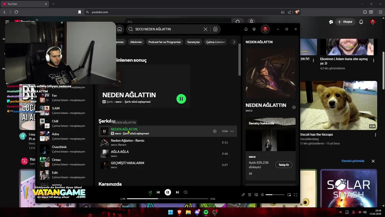The width and height of the screenshot is (385, 217).
Task: Clear the Spotify search with X icon
Action: tap(205, 29)
